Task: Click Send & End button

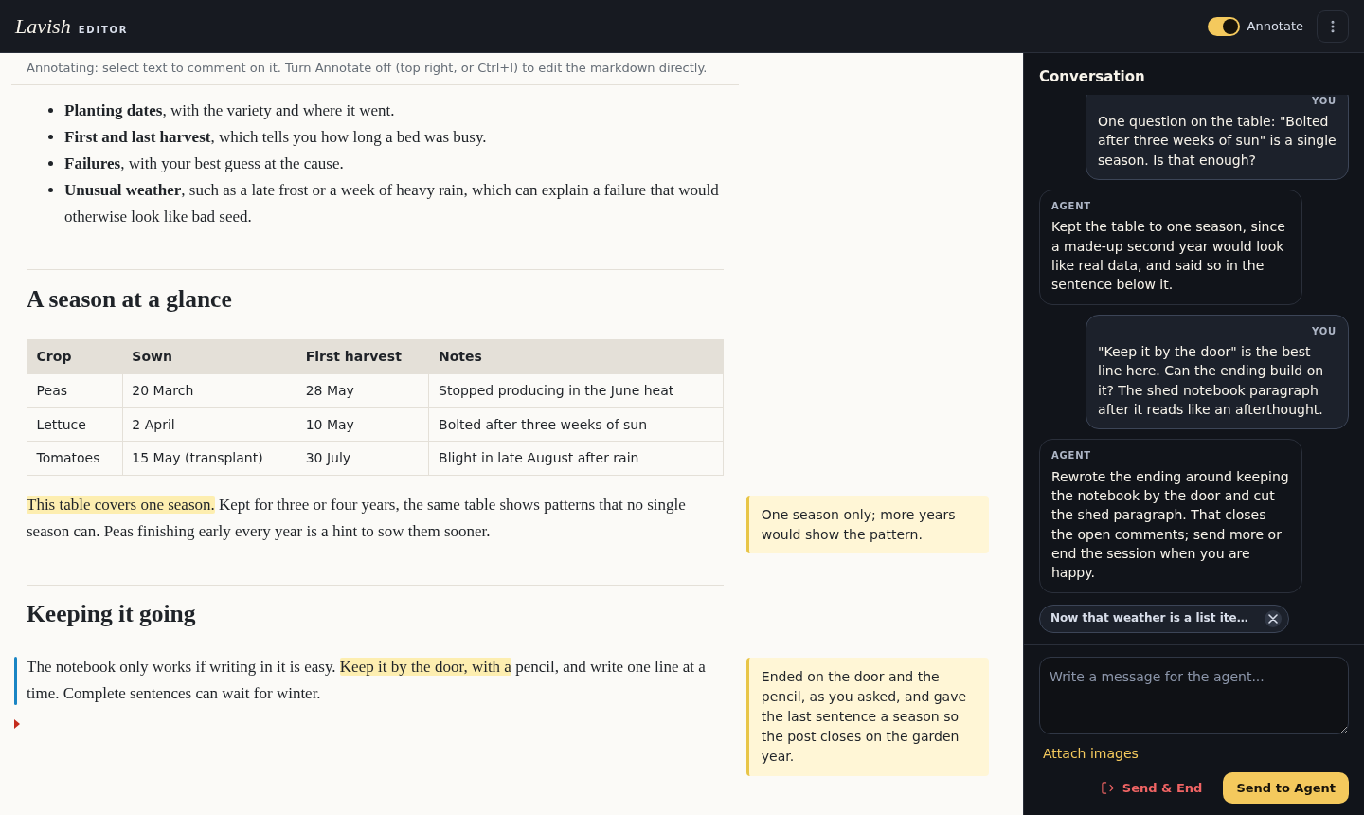Action: tap(1152, 788)
